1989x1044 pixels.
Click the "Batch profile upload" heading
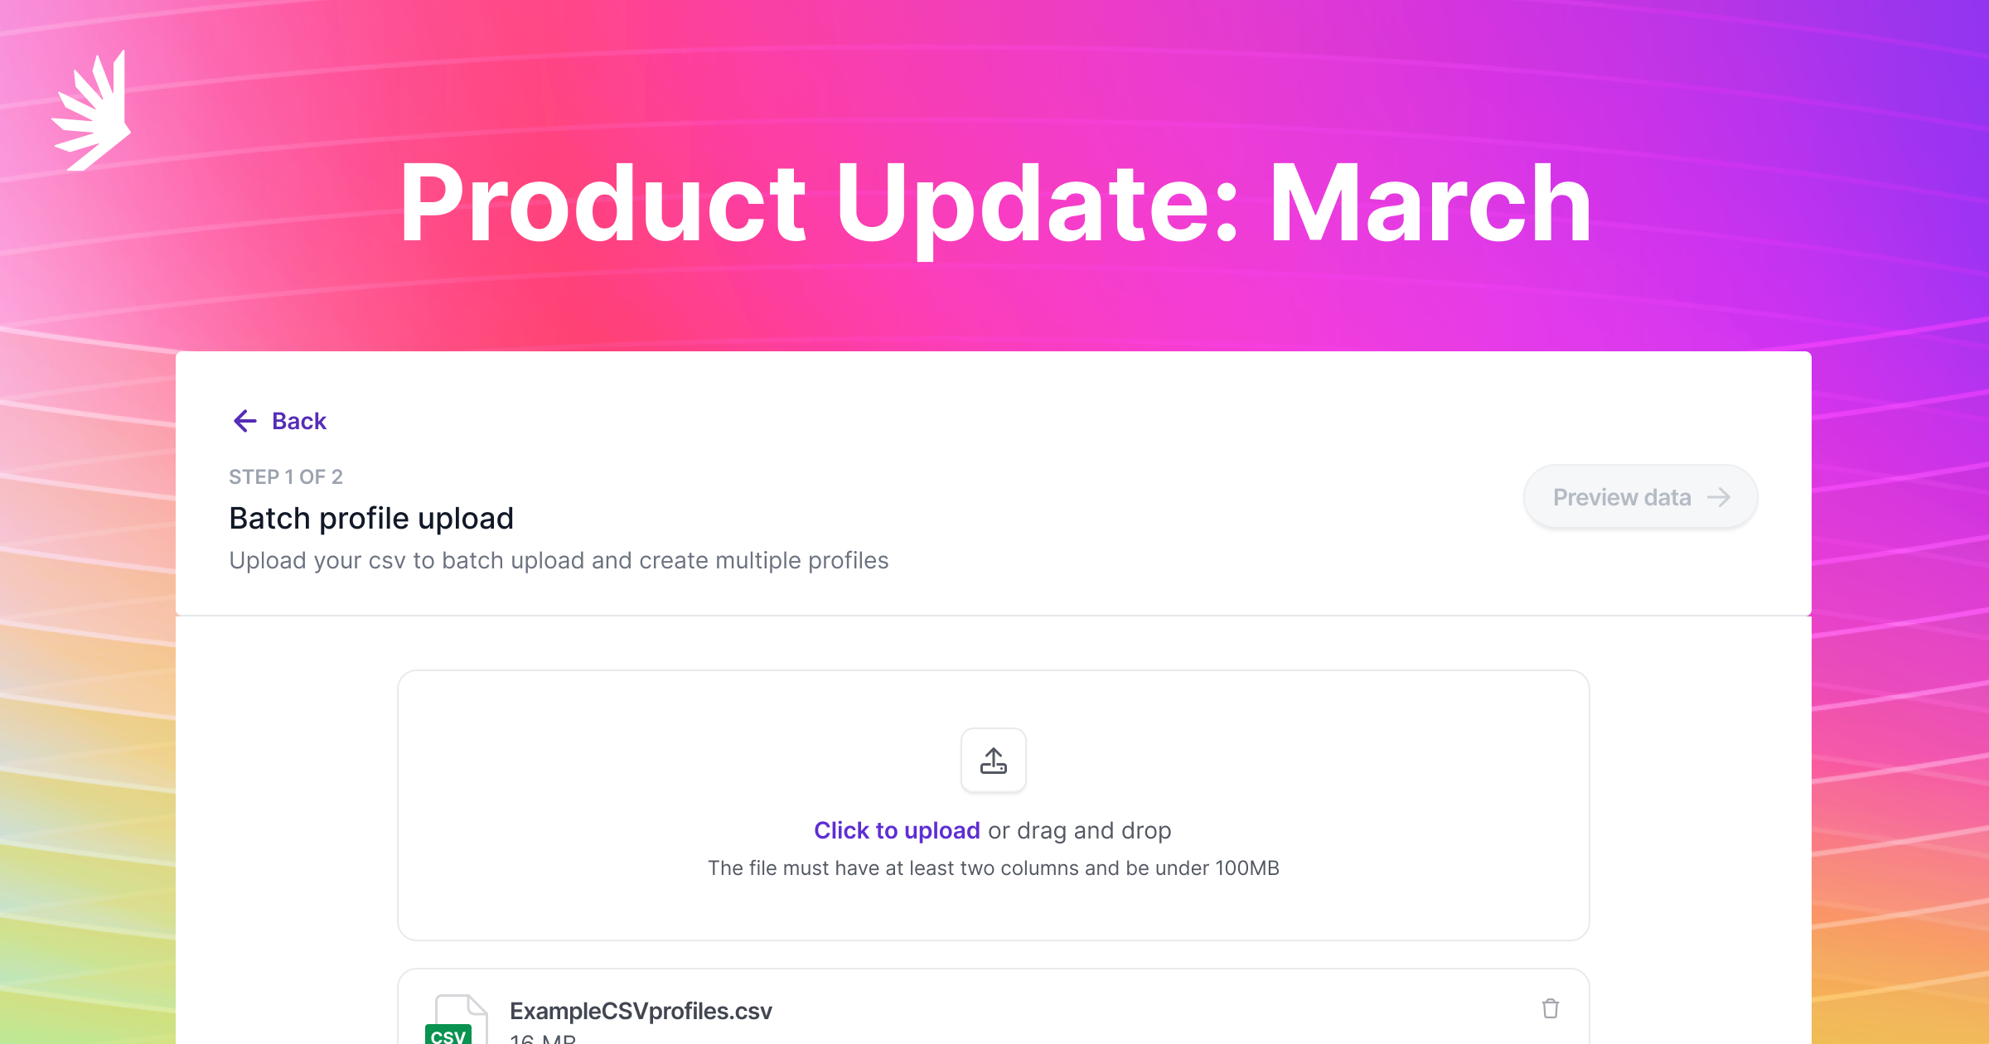click(371, 518)
